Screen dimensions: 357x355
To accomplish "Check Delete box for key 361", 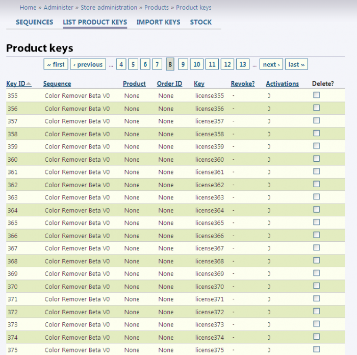I will [x=317, y=171].
